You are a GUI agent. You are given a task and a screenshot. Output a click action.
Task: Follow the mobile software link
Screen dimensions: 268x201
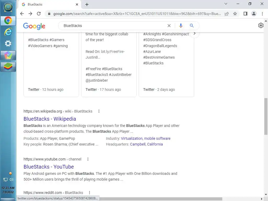click(x=157, y=138)
